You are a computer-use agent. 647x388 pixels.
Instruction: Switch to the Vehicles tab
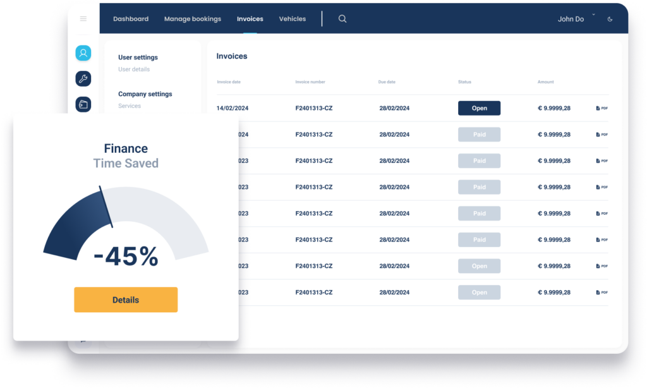[x=292, y=19]
